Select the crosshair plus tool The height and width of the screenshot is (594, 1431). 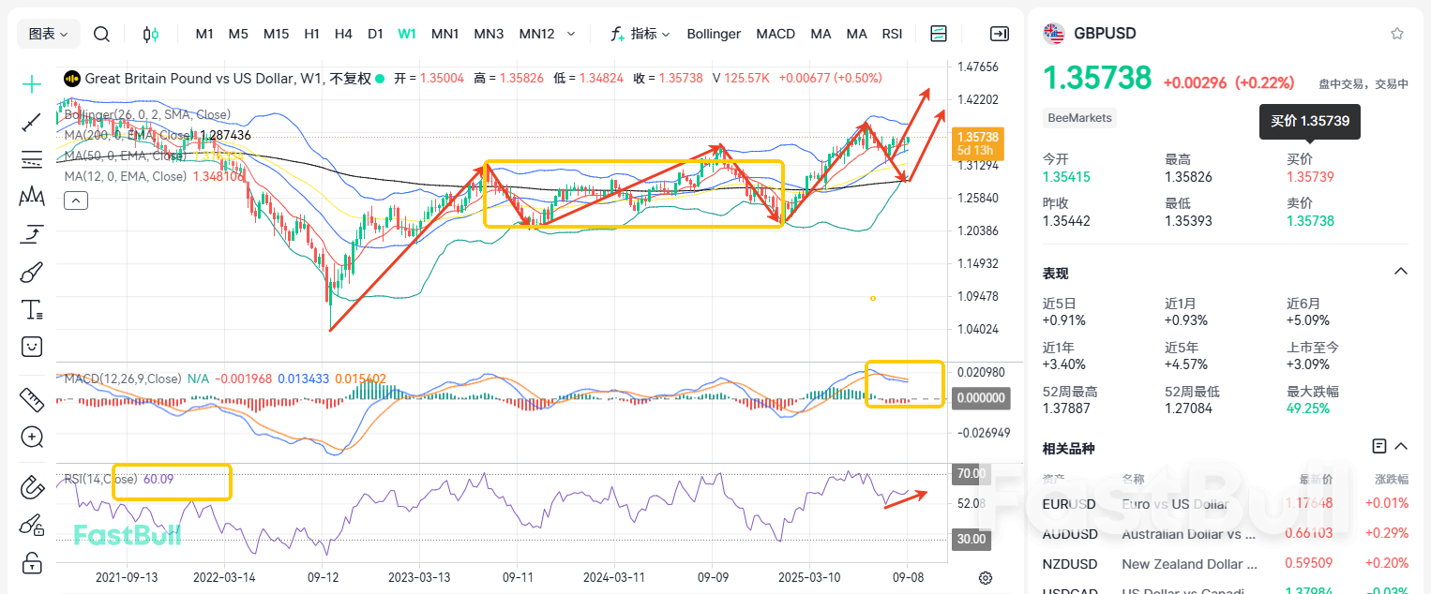31,84
